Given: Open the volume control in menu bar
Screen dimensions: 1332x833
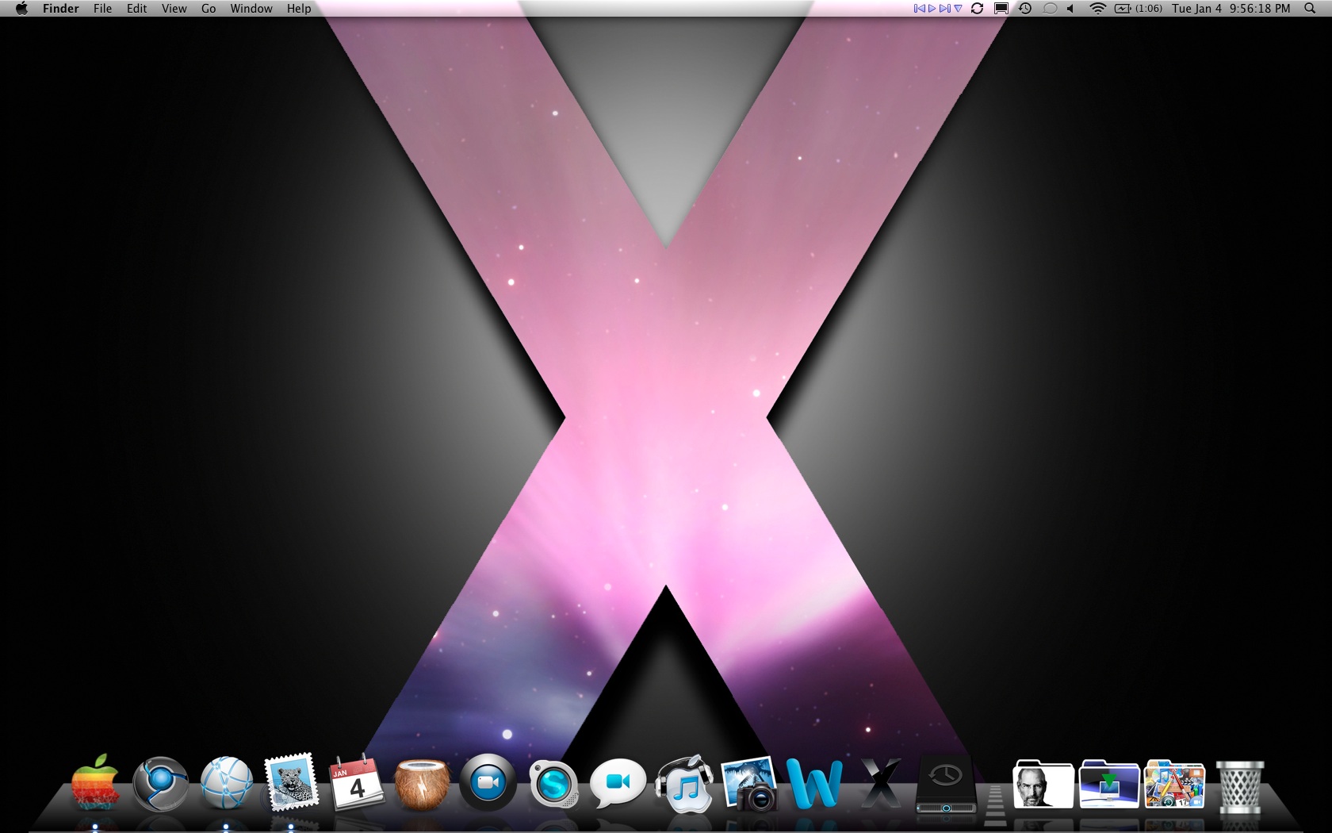Looking at the screenshot, I should pyautogui.click(x=1070, y=9).
